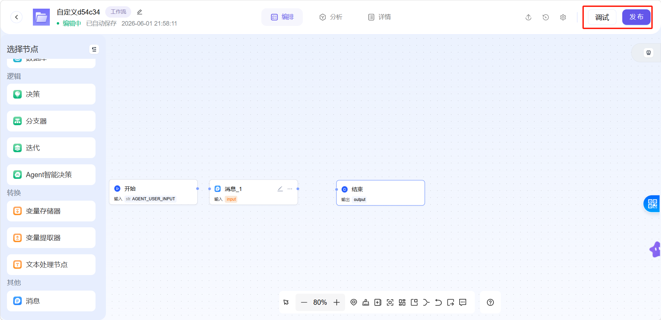Collapse the 选择节点 panel
The width and height of the screenshot is (661, 320).
point(94,49)
